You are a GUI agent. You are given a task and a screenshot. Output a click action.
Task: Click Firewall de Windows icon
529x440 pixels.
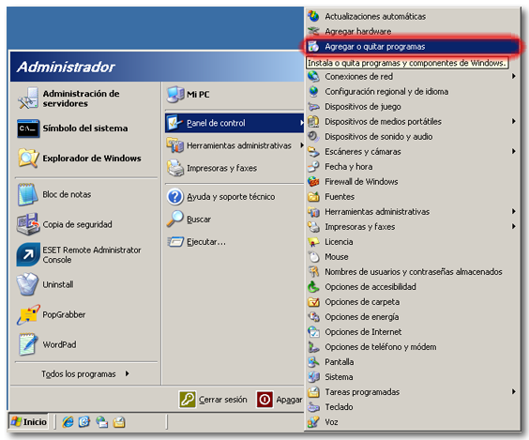[x=313, y=181]
